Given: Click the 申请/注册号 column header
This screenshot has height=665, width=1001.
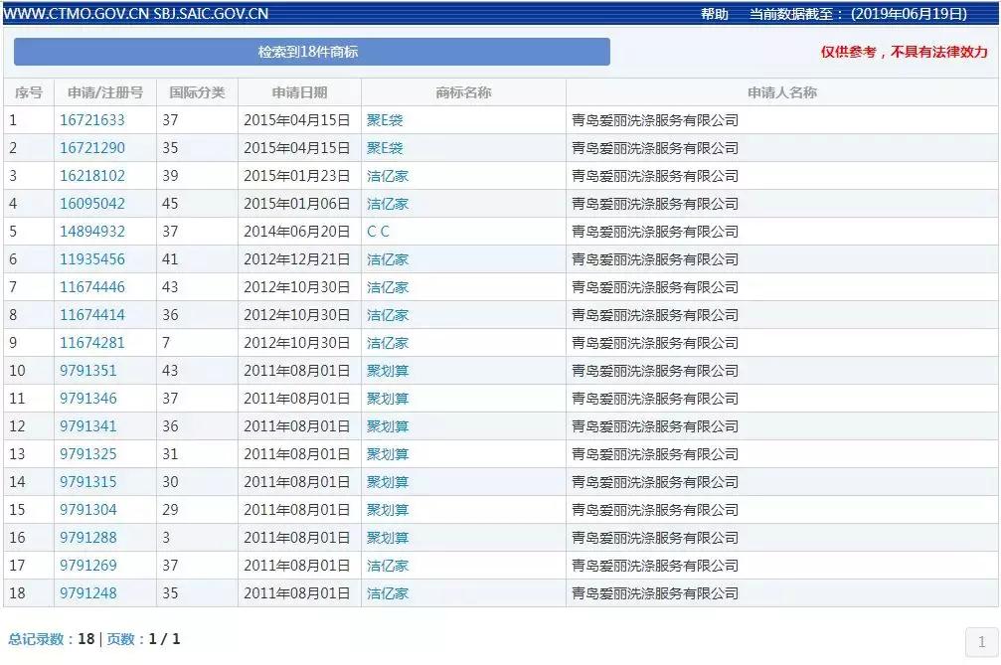Looking at the screenshot, I should [103, 91].
